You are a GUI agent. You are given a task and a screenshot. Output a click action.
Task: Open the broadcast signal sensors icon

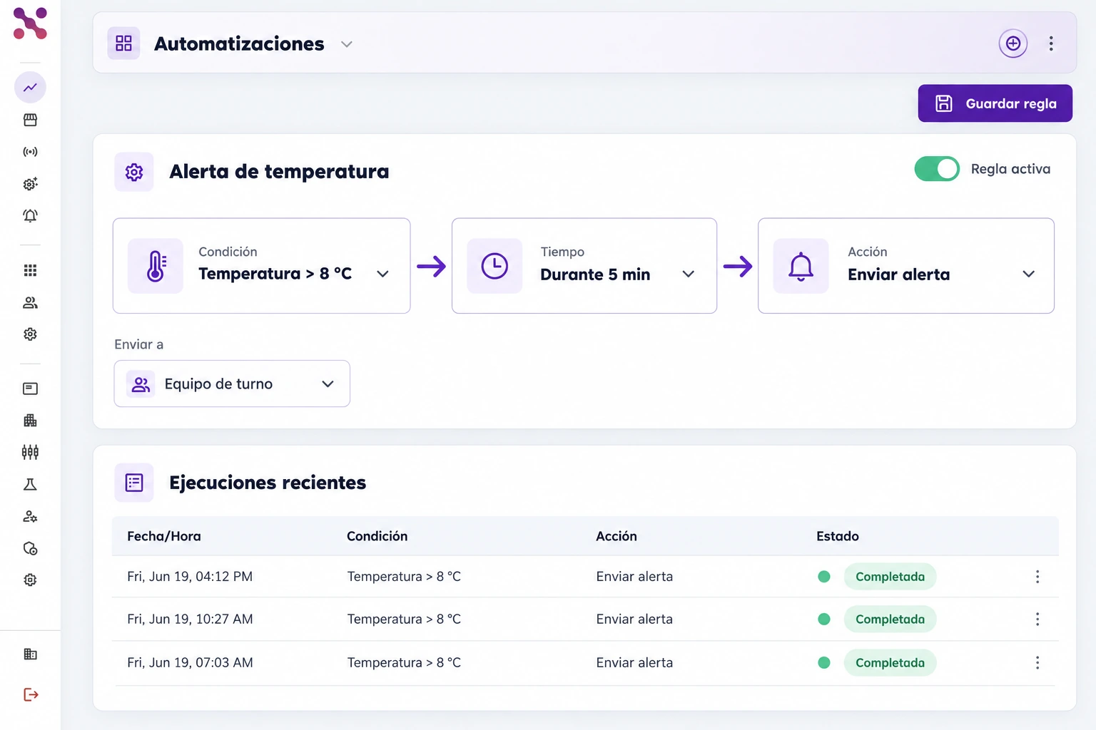pos(30,152)
